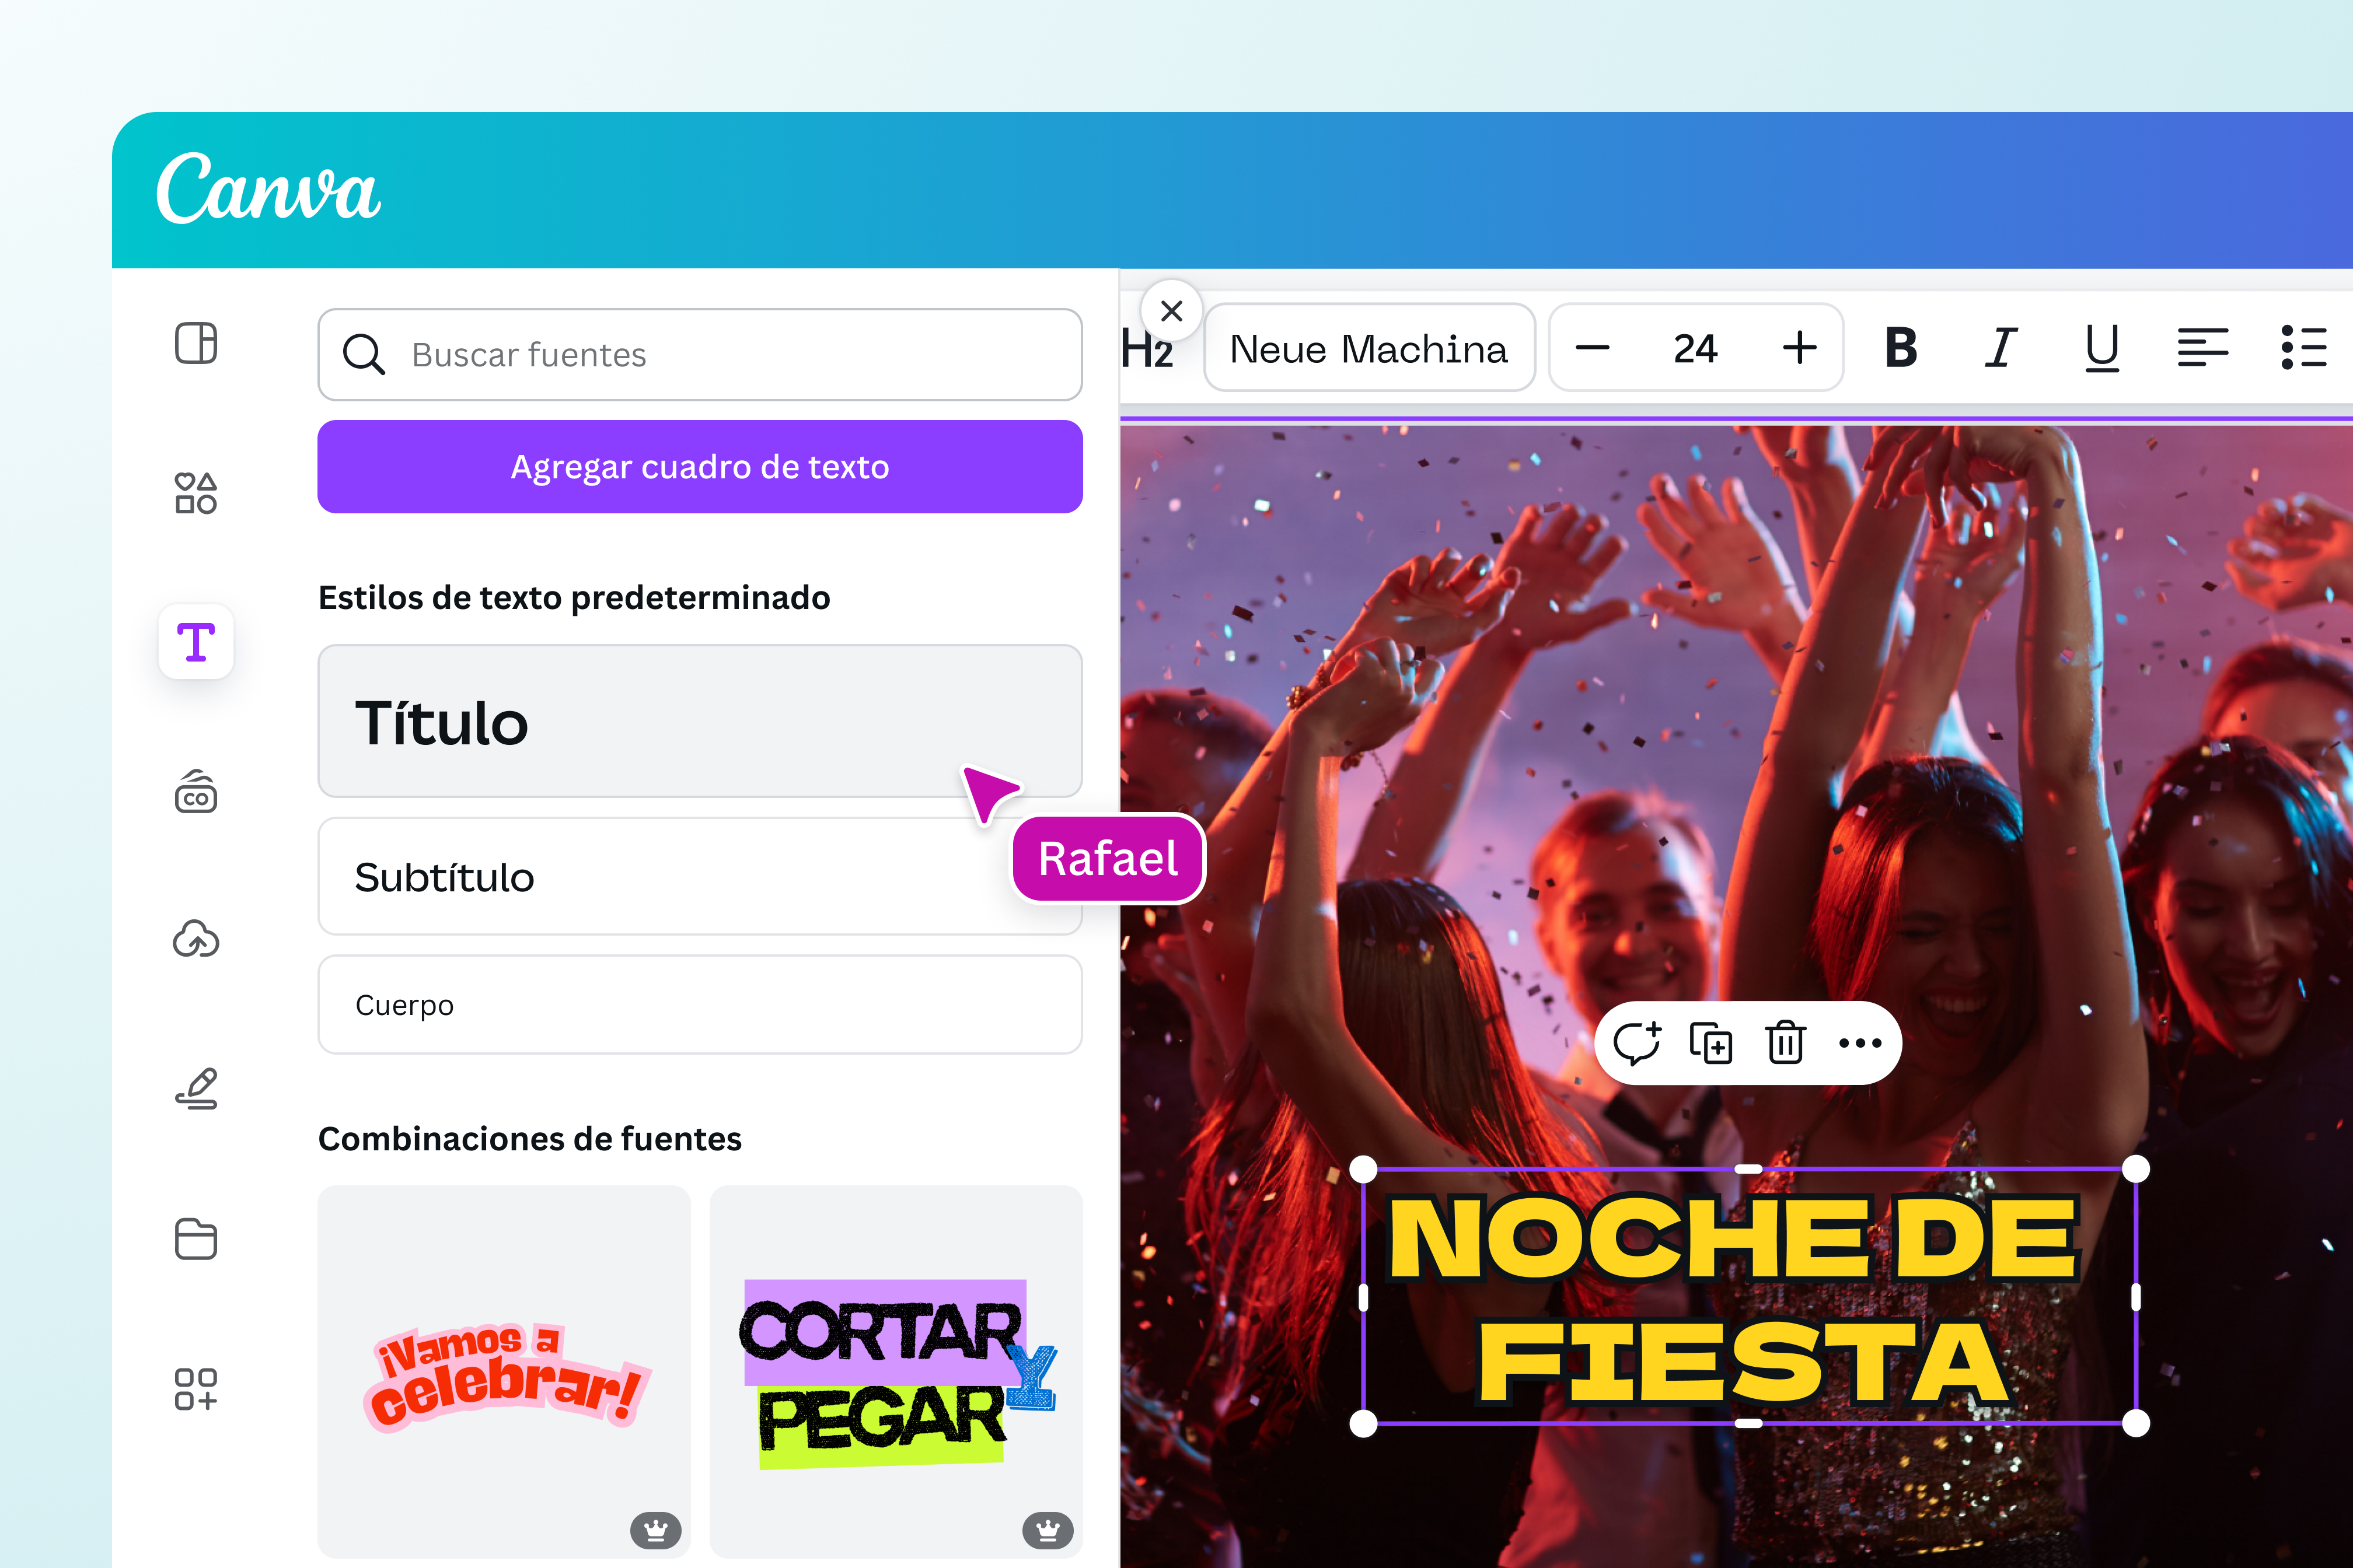Click the NOCHE DE FIESTA text box
The width and height of the screenshot is (2353, 1568).
pos(1750,1296)
